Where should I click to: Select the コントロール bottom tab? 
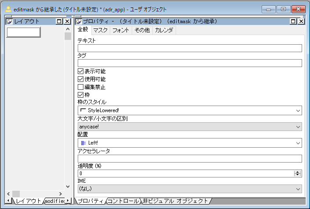point(124,201)
